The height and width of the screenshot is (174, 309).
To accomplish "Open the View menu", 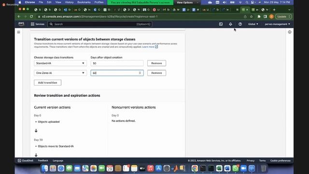I will click(58, 2).
